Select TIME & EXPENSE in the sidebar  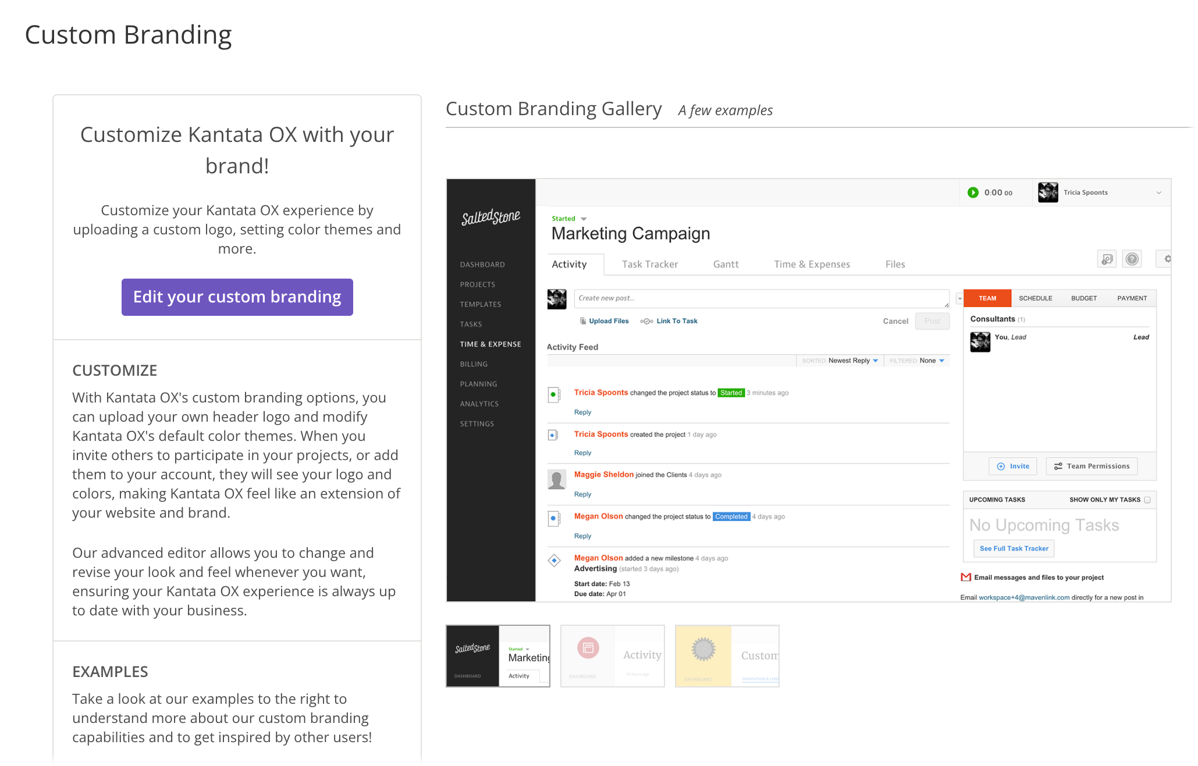[490, 344]
